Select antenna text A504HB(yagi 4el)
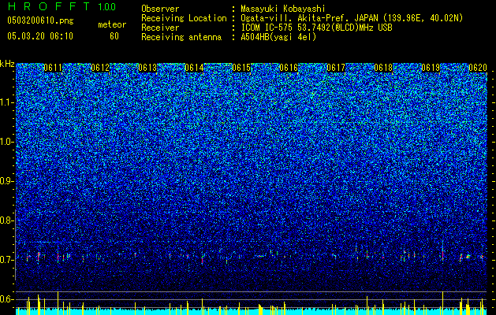 point(278,37)
